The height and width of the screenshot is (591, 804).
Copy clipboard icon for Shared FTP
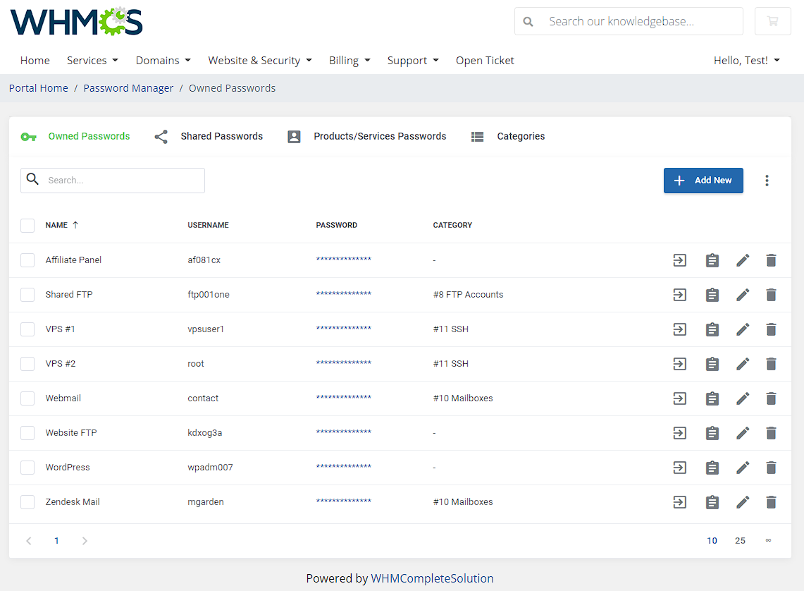pos(712,295)
